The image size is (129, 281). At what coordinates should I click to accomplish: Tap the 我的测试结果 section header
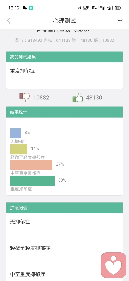click(x=64, y=57)
